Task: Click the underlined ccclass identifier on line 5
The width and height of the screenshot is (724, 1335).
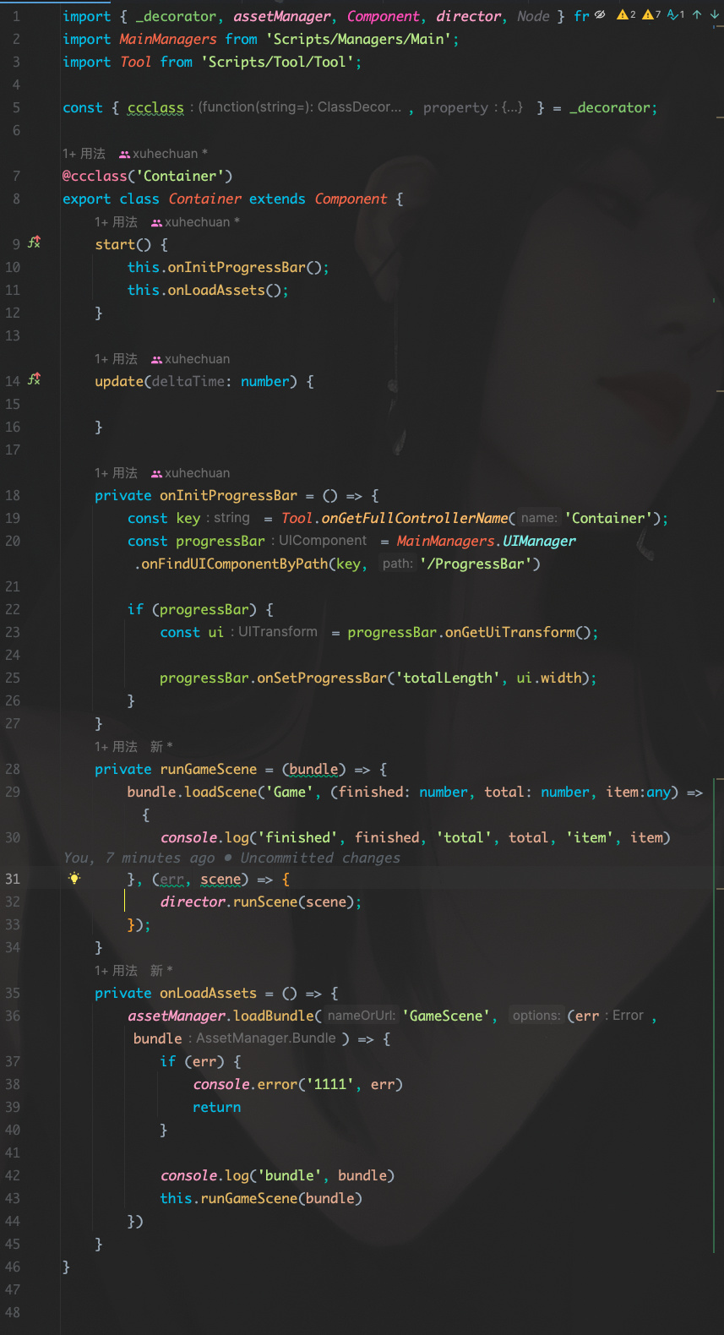Action: coord(155,107)
